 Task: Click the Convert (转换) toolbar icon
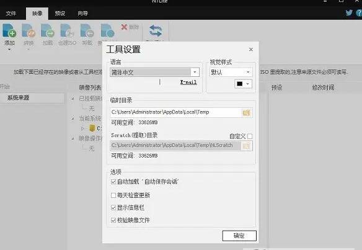[28, 30]
